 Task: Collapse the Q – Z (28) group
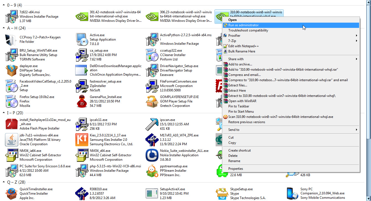point(4,182)
